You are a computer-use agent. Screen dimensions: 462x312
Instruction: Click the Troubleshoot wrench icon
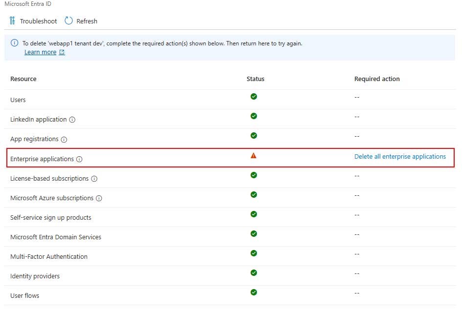coord(12,21)
